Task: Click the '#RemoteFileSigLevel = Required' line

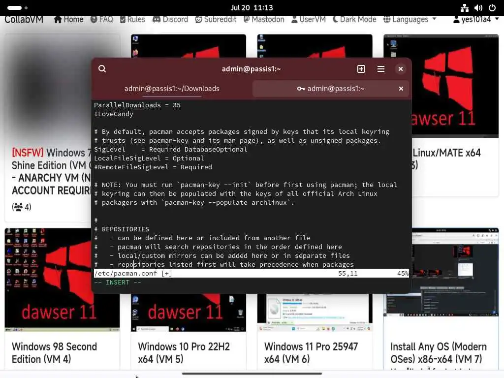Action: tap(153, 167)
